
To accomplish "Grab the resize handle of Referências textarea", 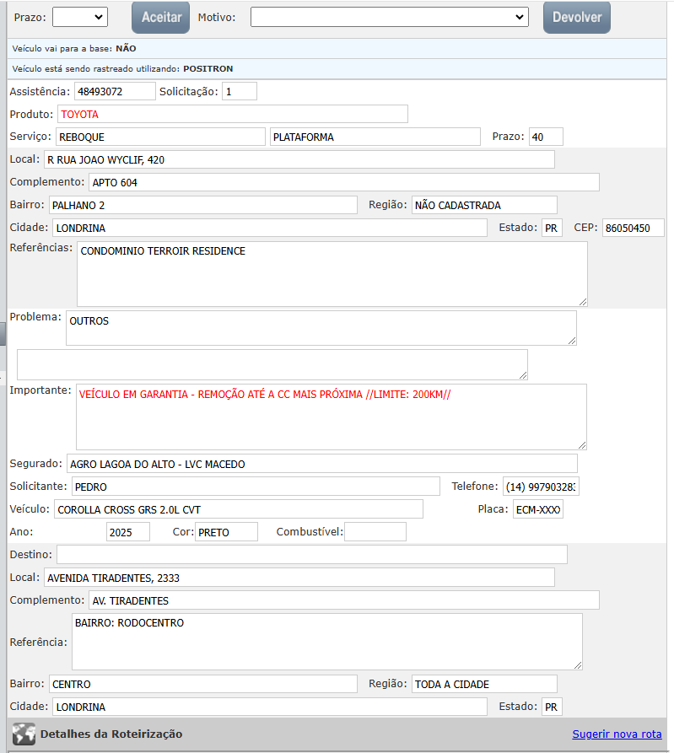I will (x=582, y=301).
